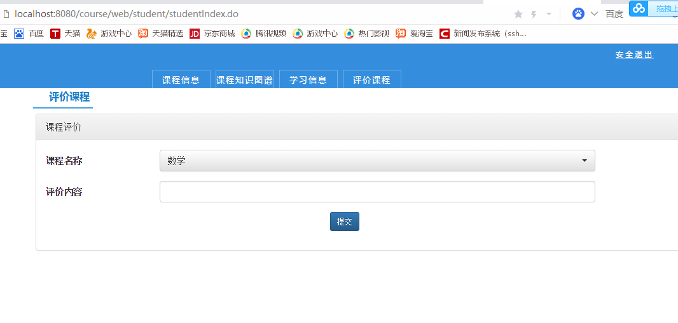
Task: Switch to the 课程信息 tab
Action: click(x=181, y=79)
